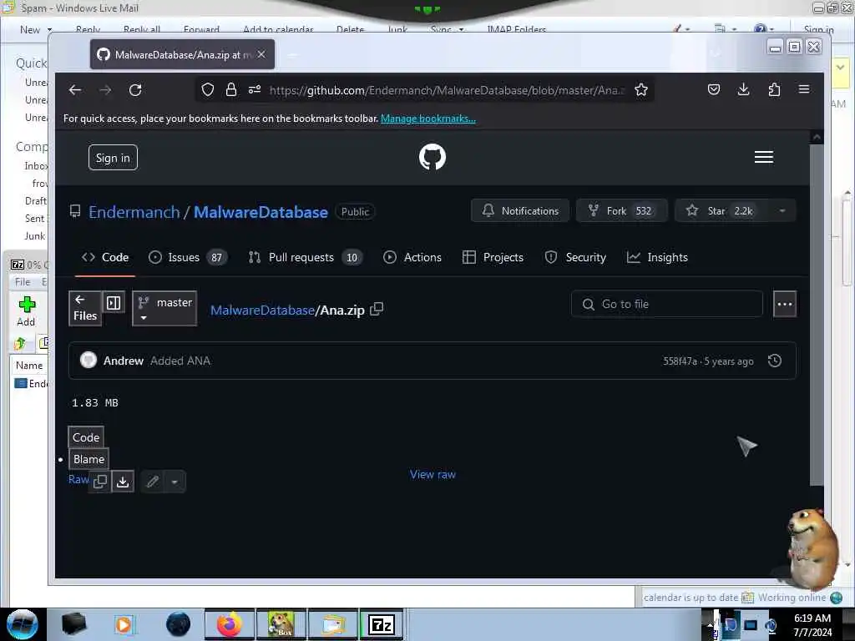Switch to the Projects tab
855x641 pixels.
coord(493,257)
